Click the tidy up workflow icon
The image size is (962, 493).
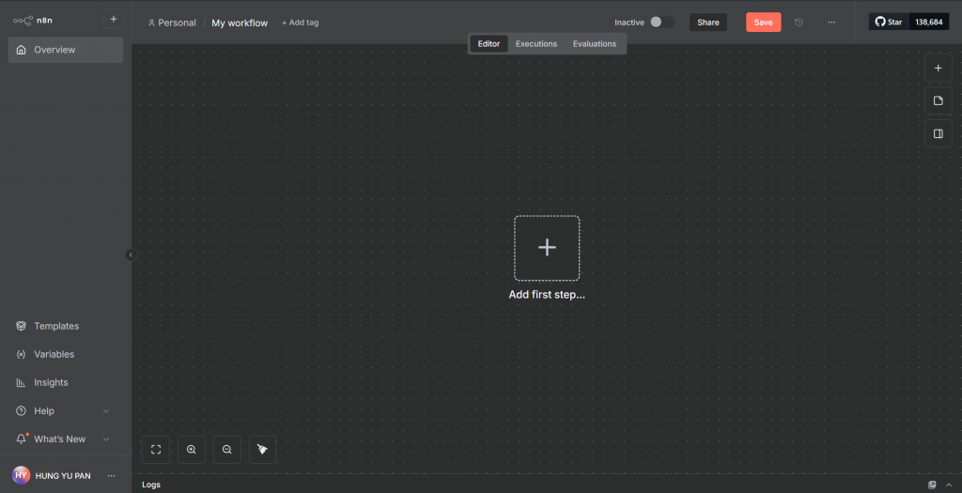[x=263, y=450]
